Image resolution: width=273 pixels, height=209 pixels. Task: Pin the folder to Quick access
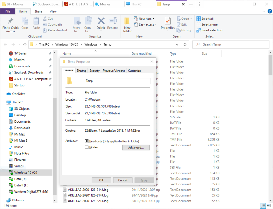coord(11,25)
